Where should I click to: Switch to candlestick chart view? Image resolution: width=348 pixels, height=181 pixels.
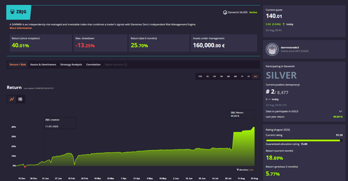(20, 99)
